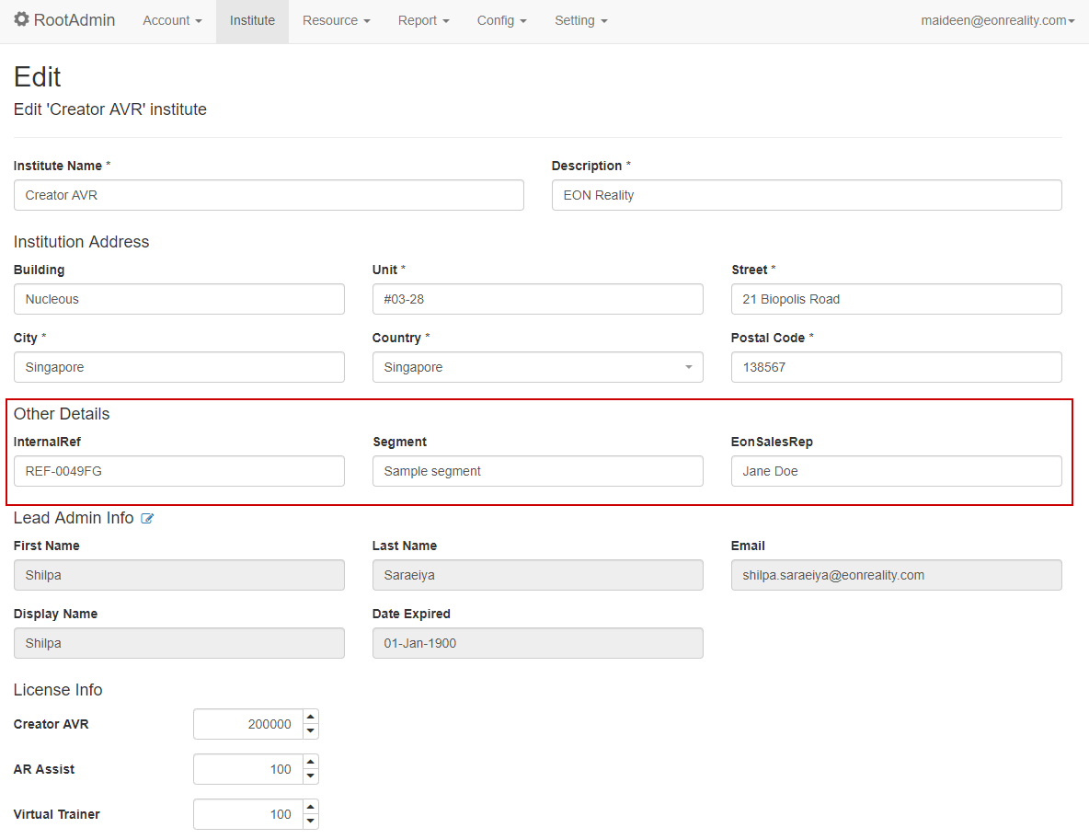Screen dimensions: 1089x839
Task: Focus the Institute Name field
Action: tap(269, 195)
